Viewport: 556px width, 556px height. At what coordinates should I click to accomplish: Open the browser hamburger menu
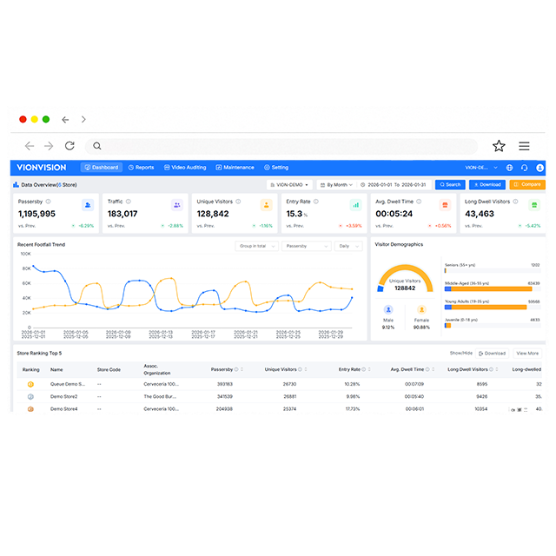(524, 146)
